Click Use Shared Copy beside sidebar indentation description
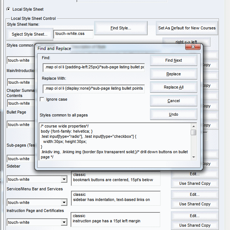The width and height of the screenshot is (230, 230). (194, 204)
